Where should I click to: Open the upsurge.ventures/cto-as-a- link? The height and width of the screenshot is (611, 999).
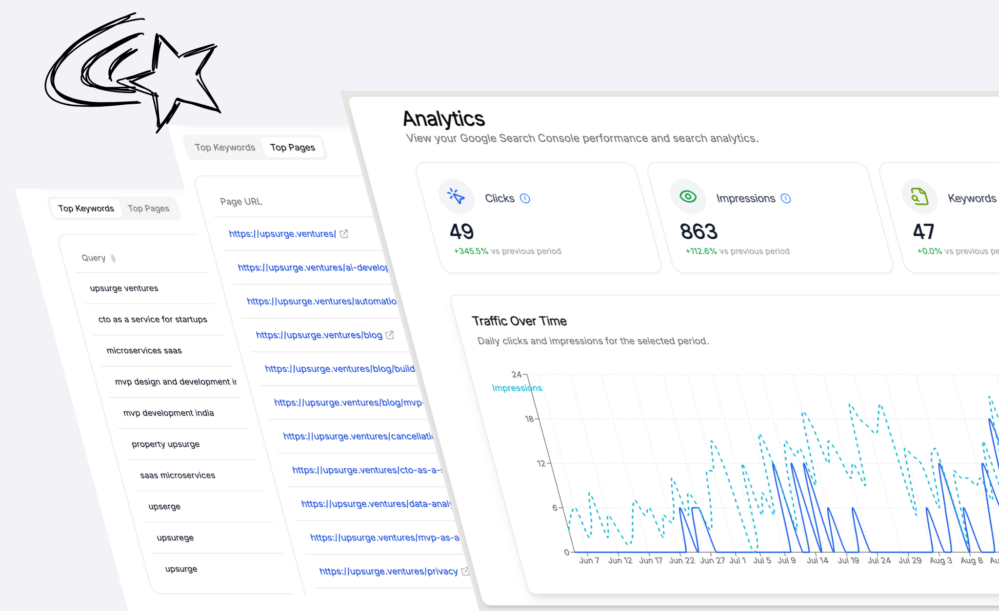click(x=367, y=470)
